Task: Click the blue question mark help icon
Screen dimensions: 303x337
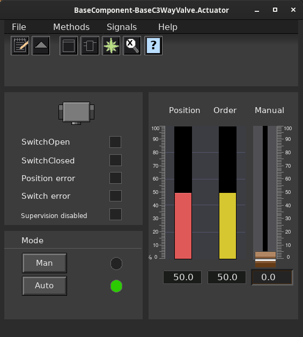Action: (x=153, y=46)
